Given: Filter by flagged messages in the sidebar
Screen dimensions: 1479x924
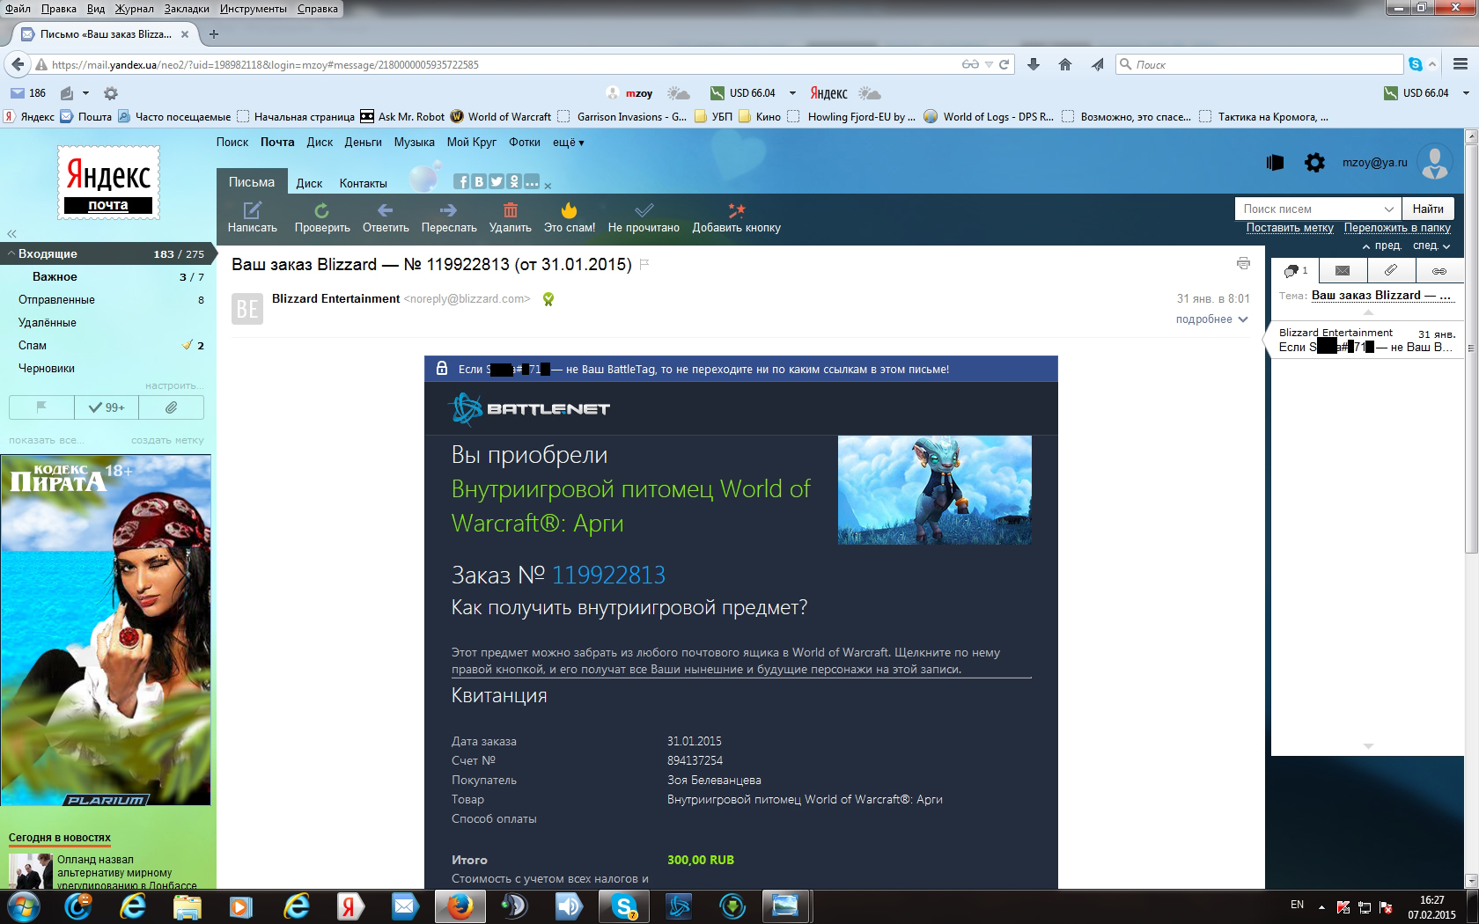Looking at the screenshot, I should [x=41, y=407].
